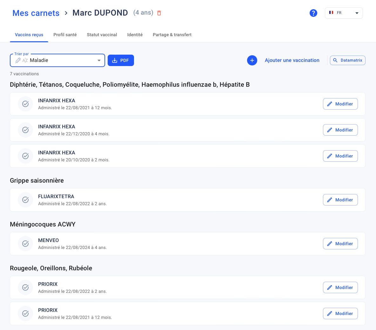This screenshot has height=330, width=376.
Task: Click checkmark icon of MENVEO vaccination
Action: (x=25, y=244)
